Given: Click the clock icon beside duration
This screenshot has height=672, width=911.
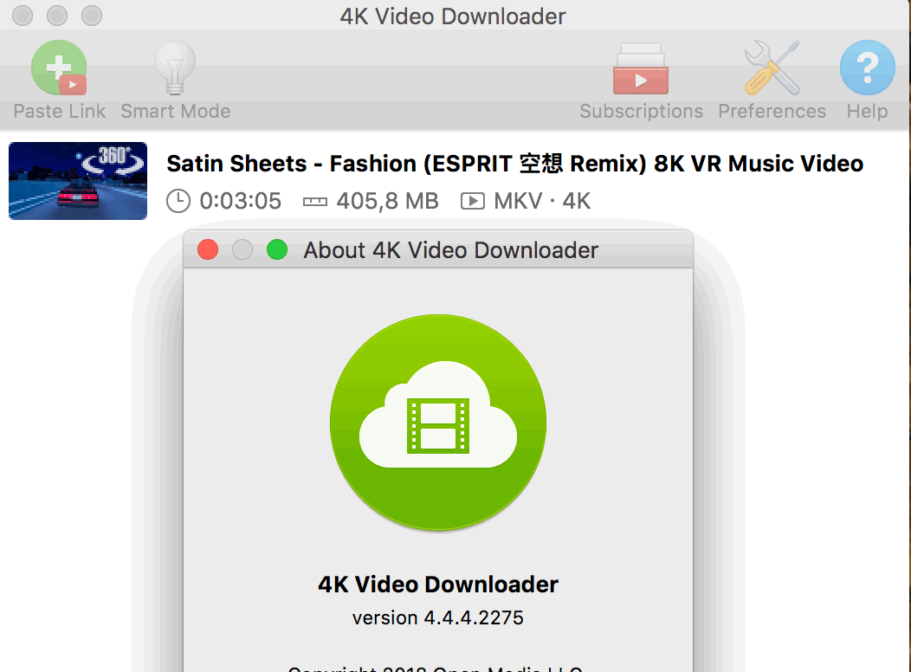Looking at the screenshot, I should pyautogui.click(x=178, y=202).
